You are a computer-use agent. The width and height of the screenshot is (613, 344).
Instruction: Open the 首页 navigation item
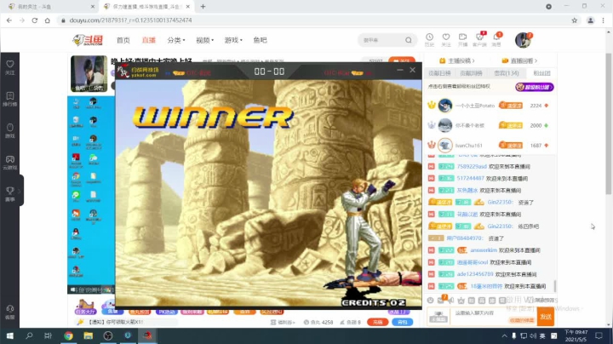coord(123,40)
